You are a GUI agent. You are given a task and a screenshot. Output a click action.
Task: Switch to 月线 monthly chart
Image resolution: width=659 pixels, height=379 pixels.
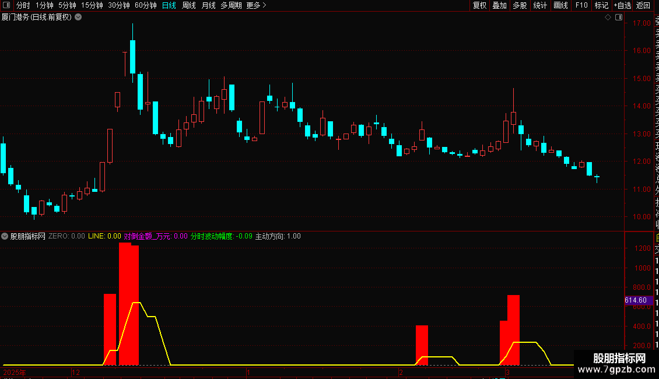pyautogui.click(x=208, y=5)
